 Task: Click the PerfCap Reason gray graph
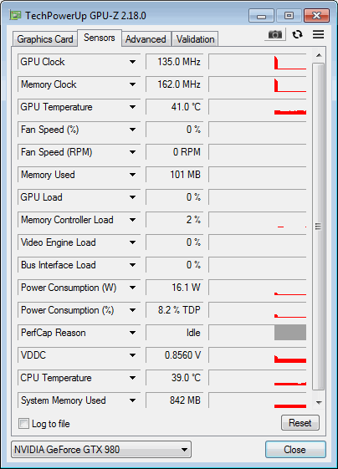pyautogui.click(x=290, y=332)
